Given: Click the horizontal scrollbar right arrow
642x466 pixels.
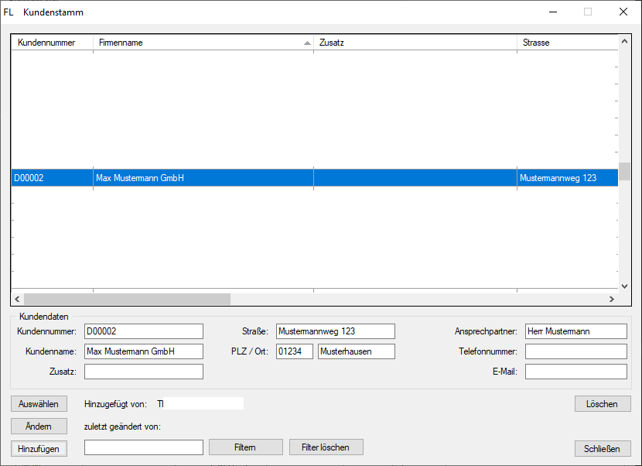Looking at the screenshot, I should (x=611, y=299).
